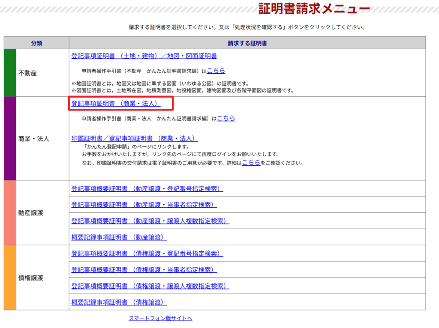Viewport: 439px width, 328px height.
Task: Click こちら link for 商業・法人 manual
Action: tap(226, 118)
